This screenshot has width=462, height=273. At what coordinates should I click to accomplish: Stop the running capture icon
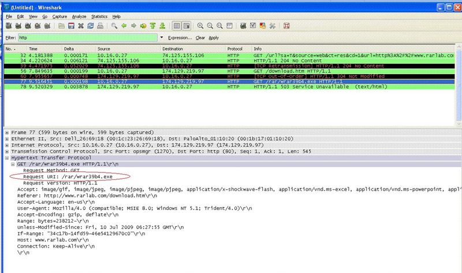(x=38, y=26)
